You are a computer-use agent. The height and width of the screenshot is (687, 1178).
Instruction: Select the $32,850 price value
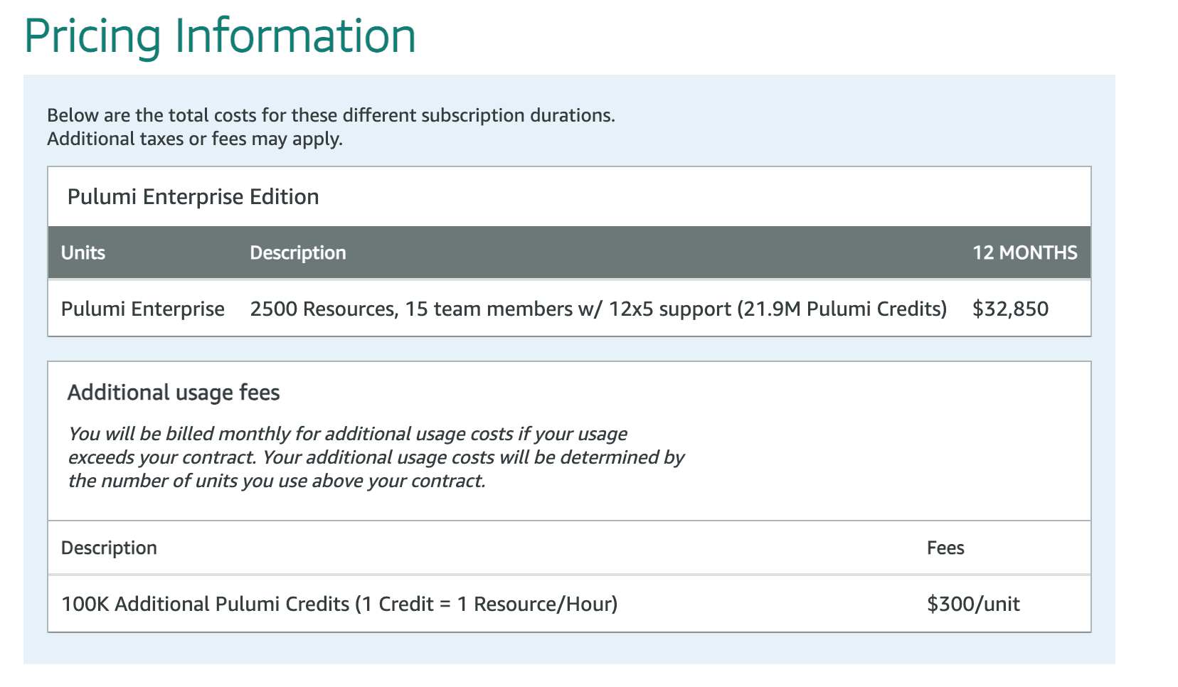[1011, 309]
